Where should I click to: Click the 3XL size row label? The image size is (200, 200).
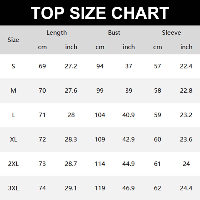coord(13,188)
